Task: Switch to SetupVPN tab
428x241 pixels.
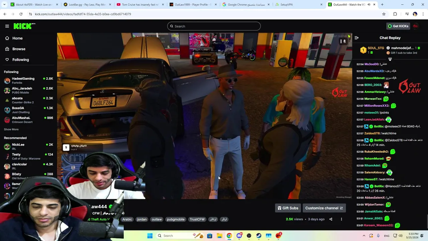Action: coord(298,5)
